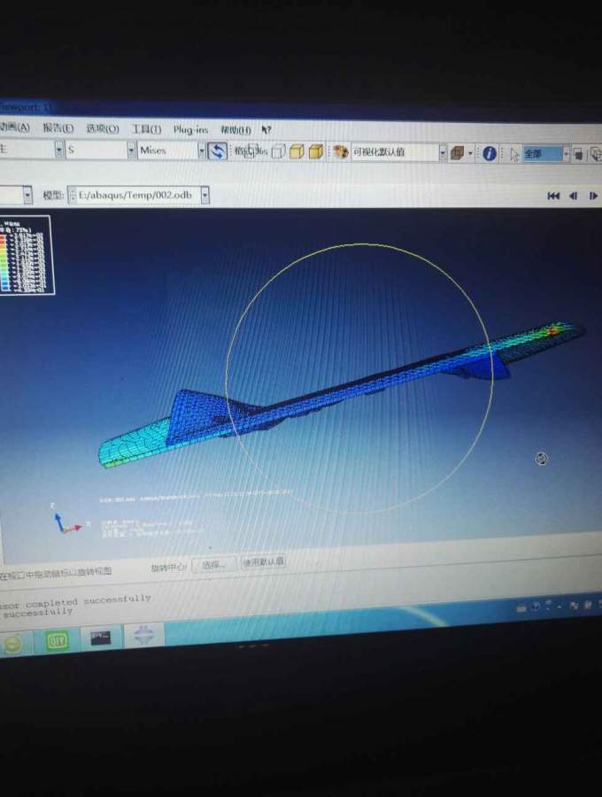Click the brown display group cube icon
Viewport: 602px width, 797px height.
tap(457, 153)
